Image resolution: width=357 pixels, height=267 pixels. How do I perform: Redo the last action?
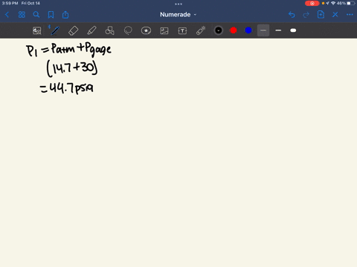(306, 15)
